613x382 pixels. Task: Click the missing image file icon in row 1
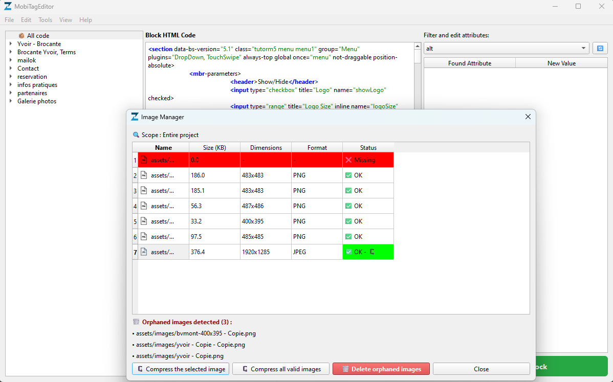(144, 160)
